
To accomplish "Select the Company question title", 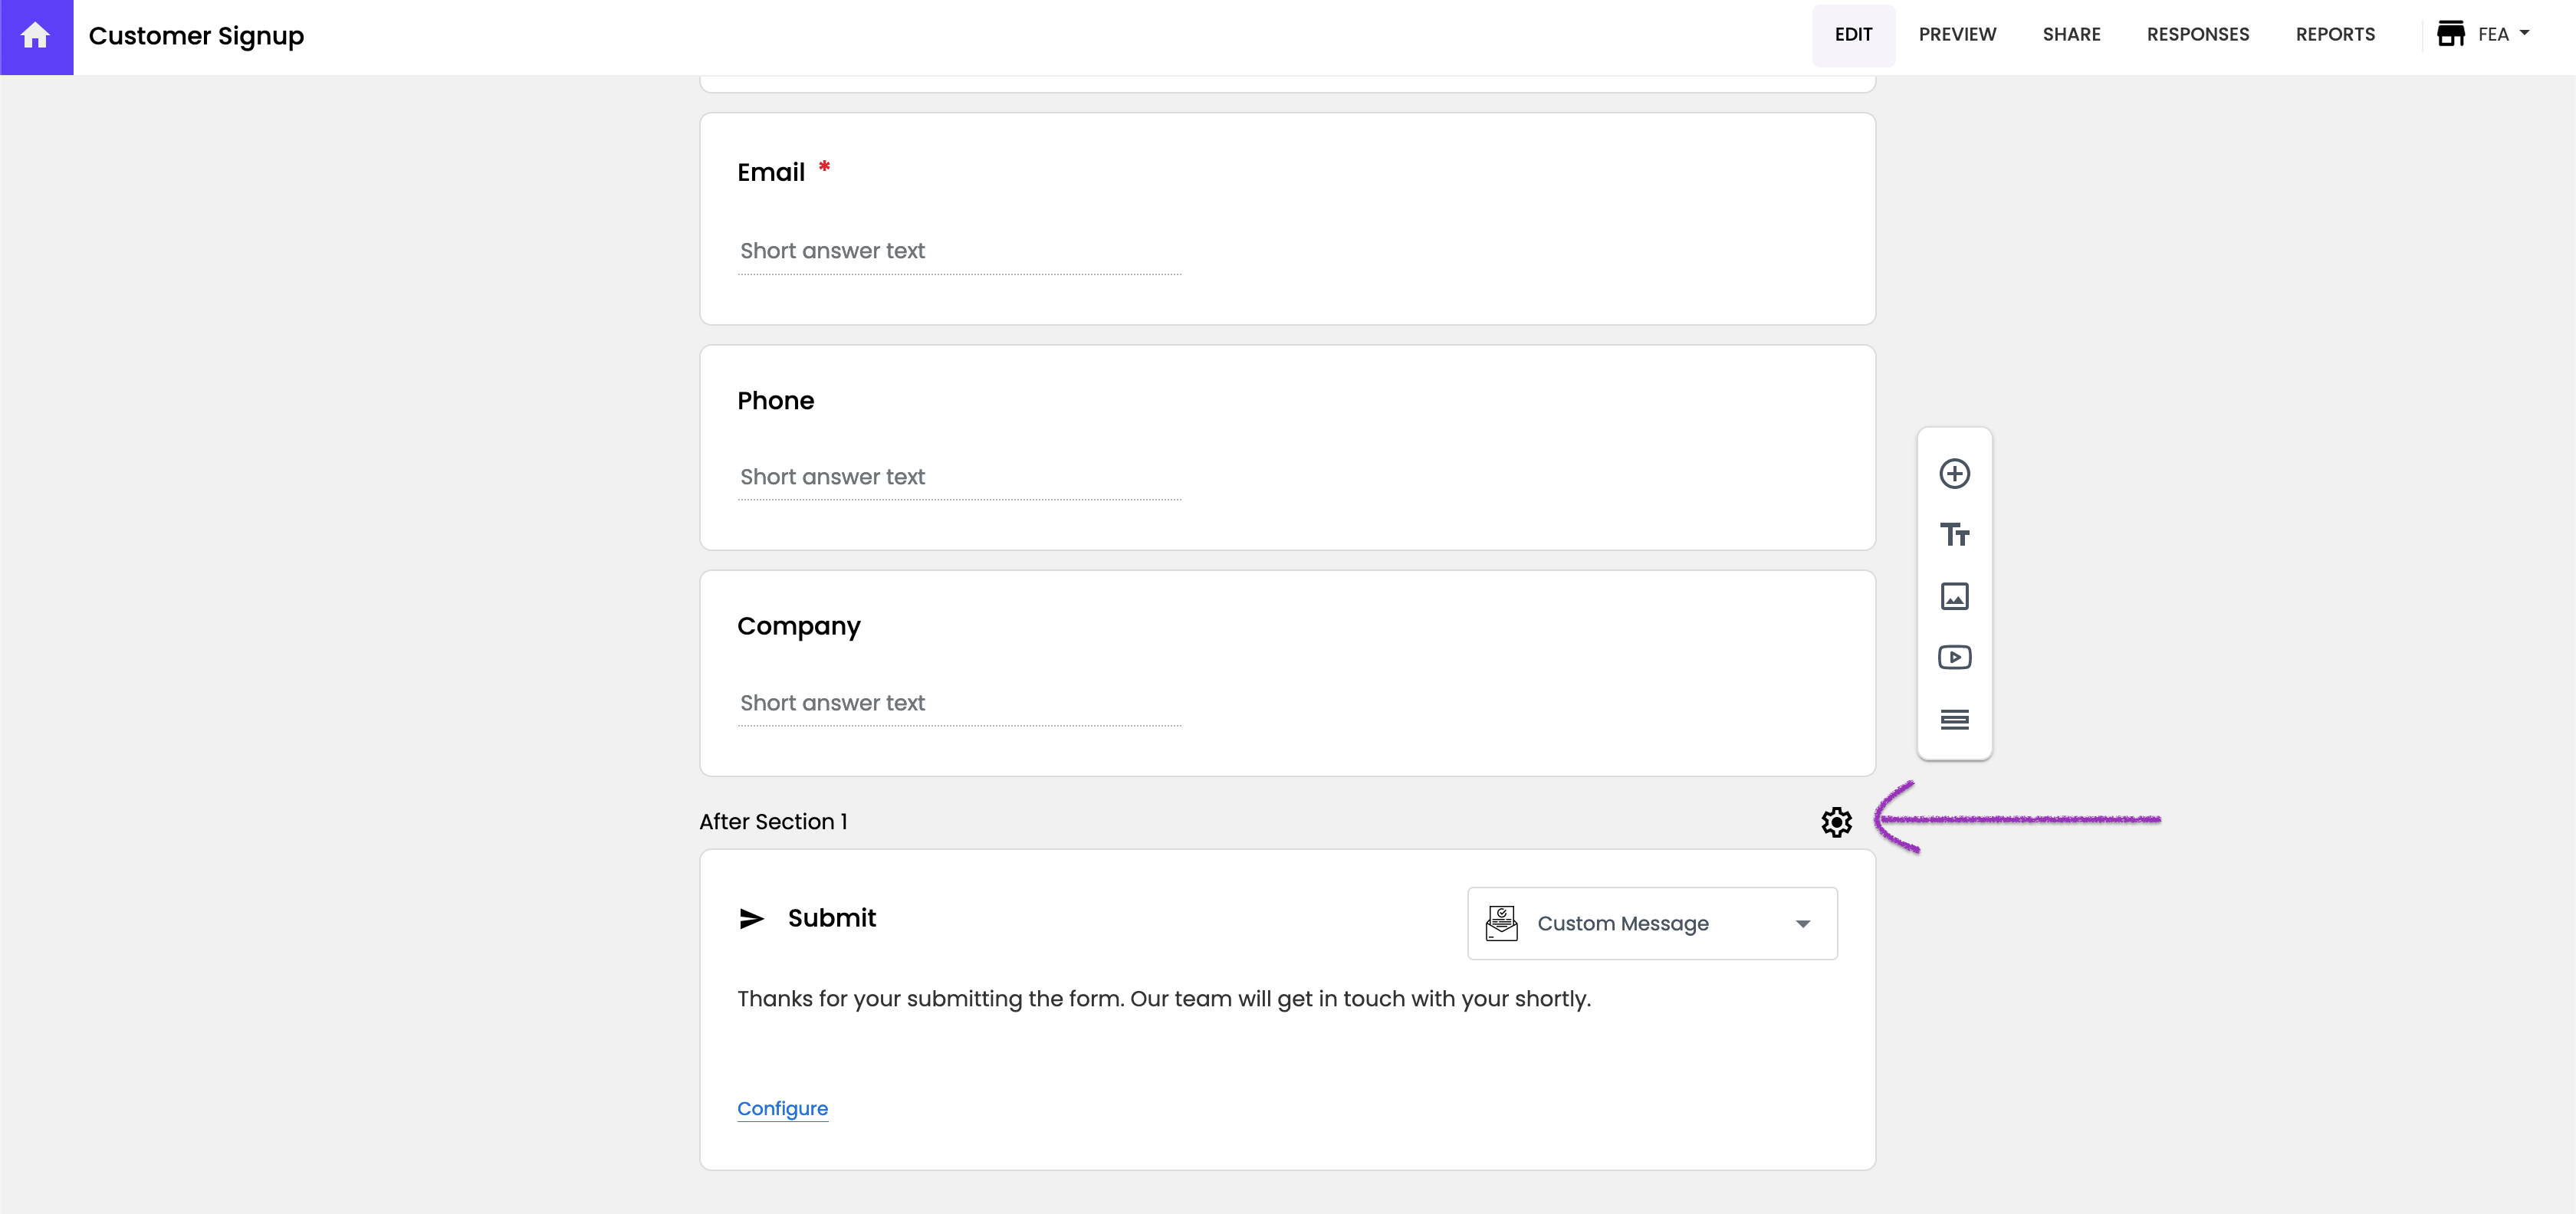I will 798,626.
